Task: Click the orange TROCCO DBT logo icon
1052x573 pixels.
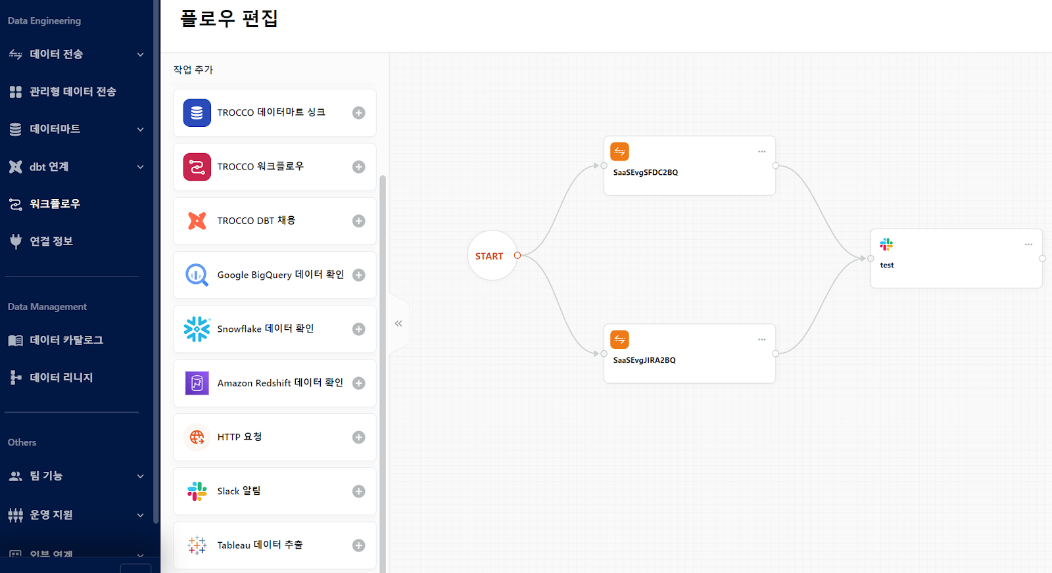Action: point(197,221)
